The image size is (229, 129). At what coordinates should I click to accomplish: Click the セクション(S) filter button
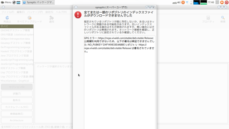pyautogui.click(x=17, y=87)
